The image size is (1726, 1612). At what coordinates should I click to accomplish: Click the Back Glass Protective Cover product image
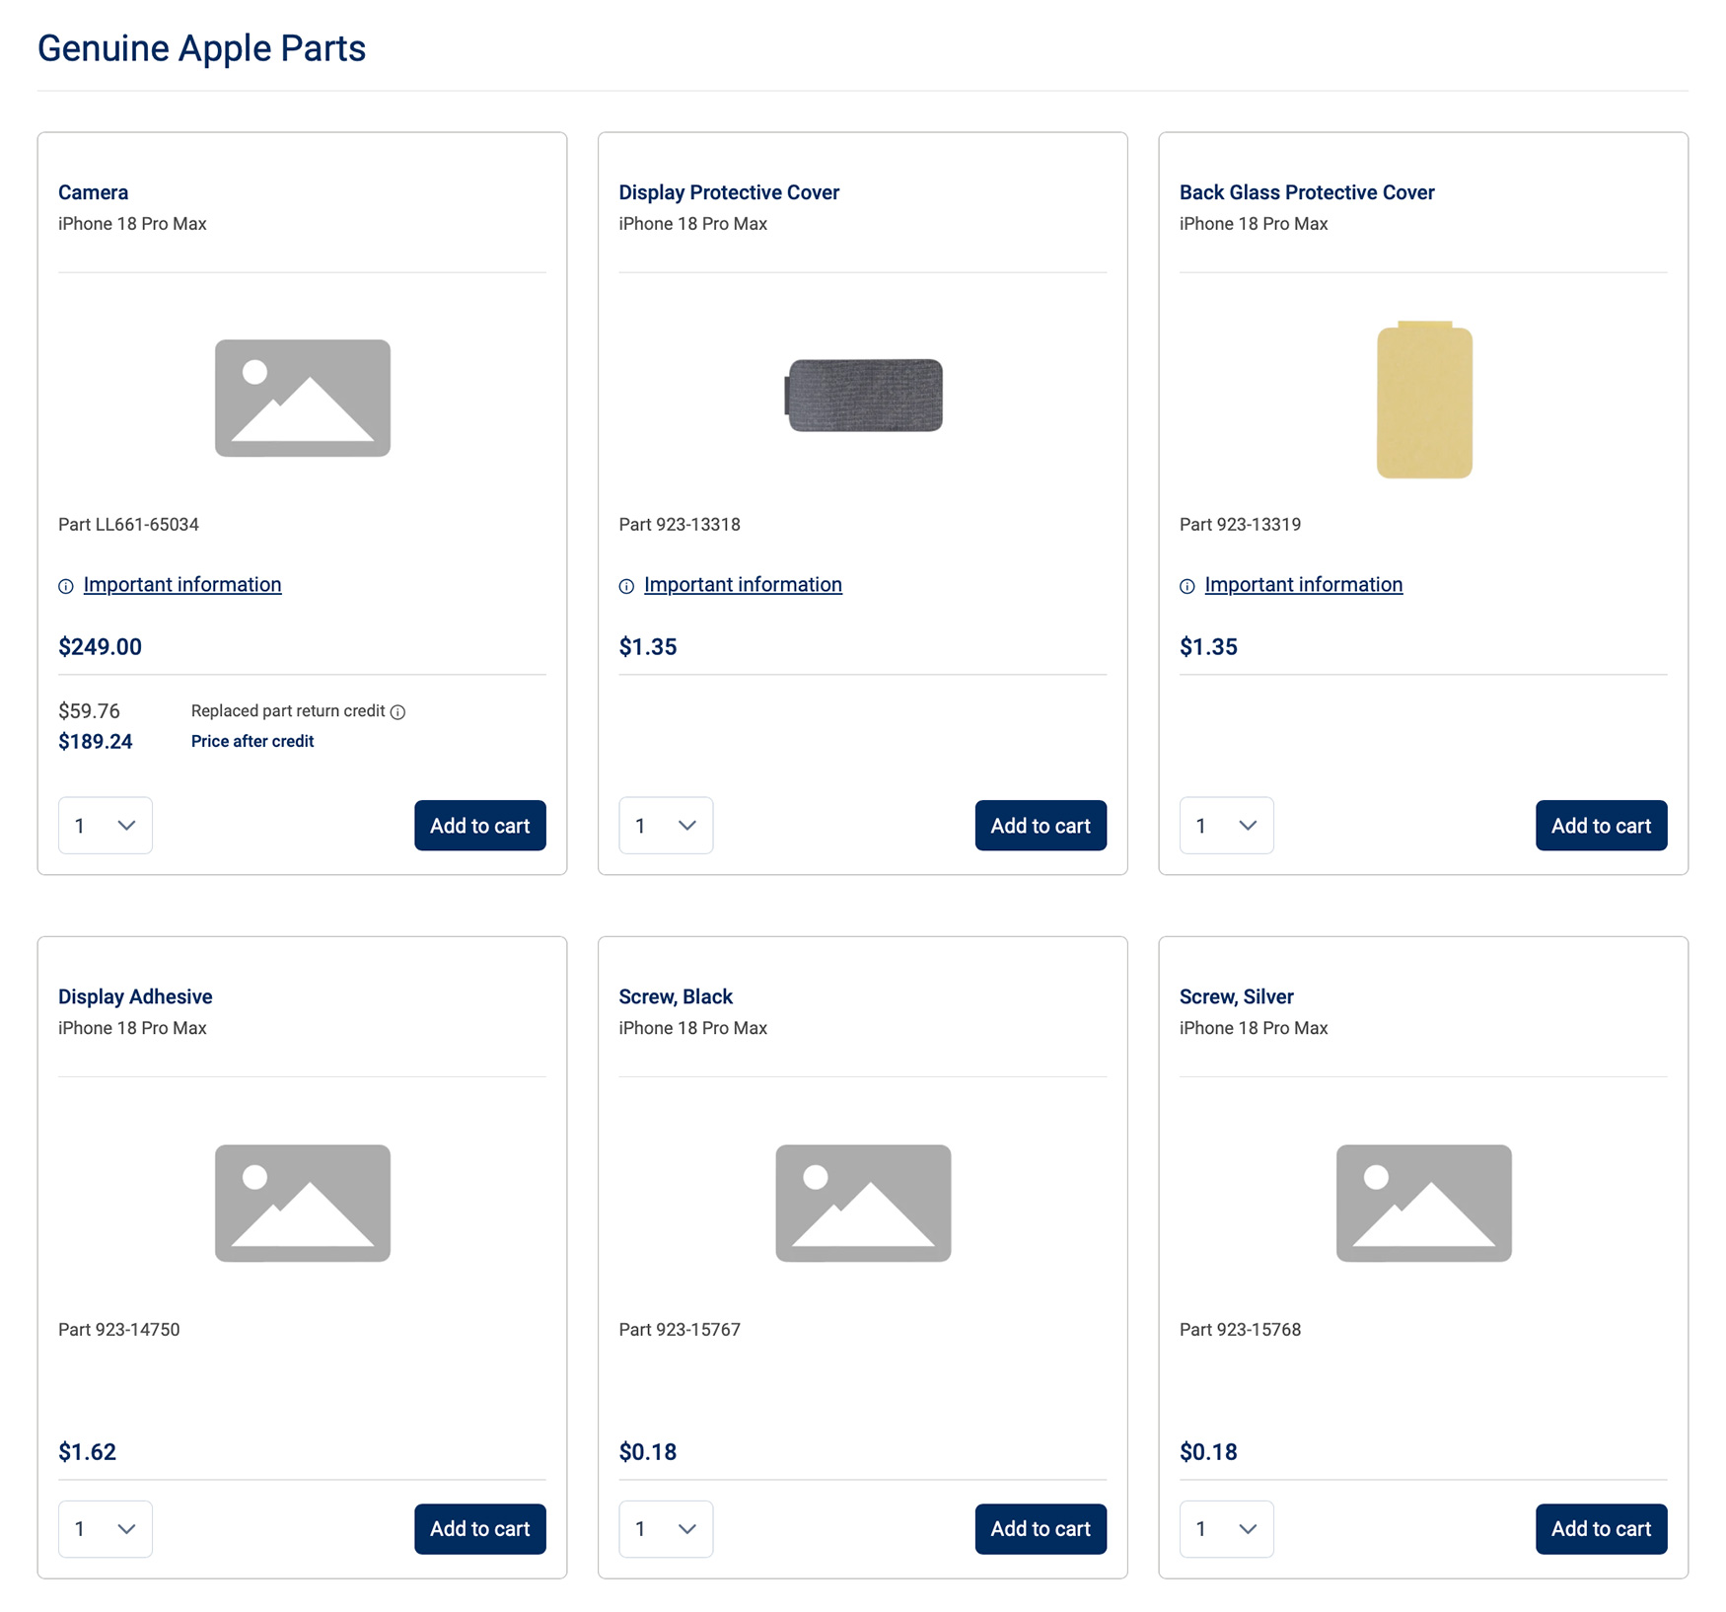click(1424, 400)
